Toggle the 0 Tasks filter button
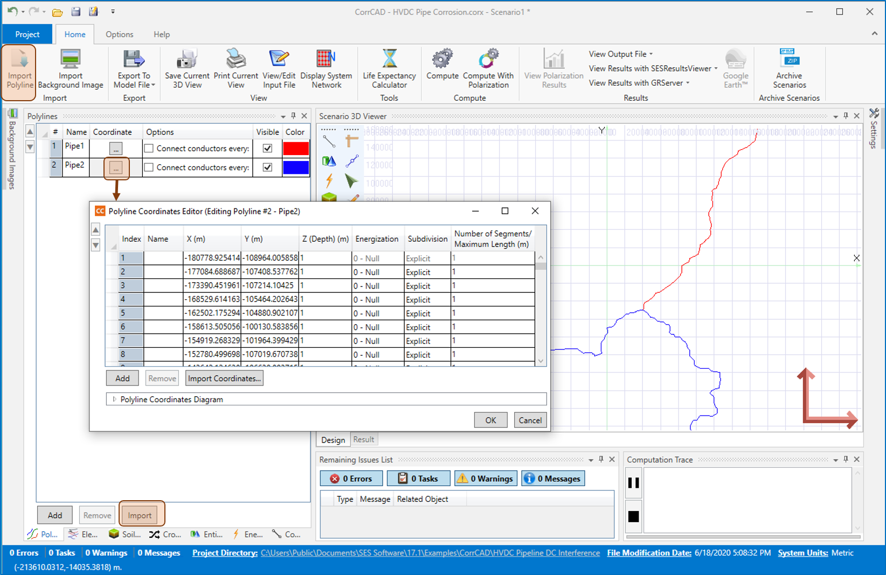 tap(418, 479)
